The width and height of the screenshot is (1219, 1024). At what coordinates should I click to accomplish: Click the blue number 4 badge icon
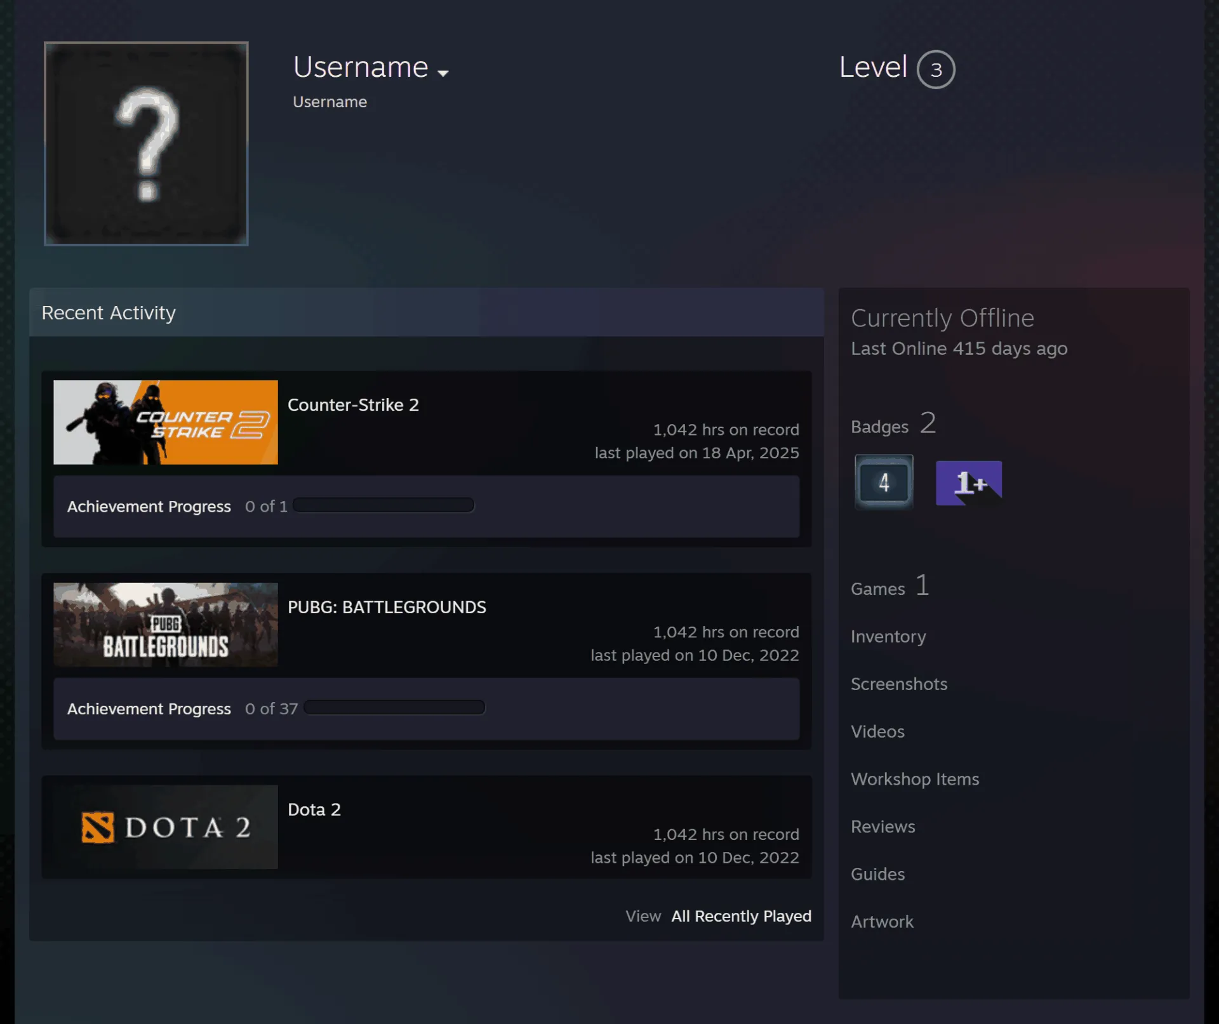tap(884, 482)
